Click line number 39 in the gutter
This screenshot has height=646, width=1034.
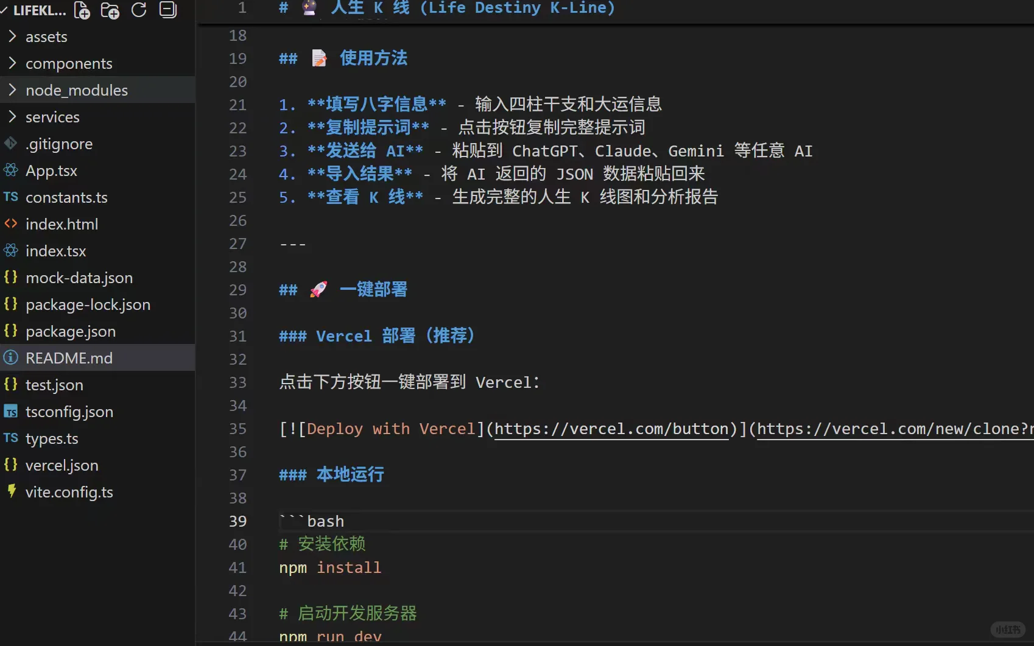(237, 521)
